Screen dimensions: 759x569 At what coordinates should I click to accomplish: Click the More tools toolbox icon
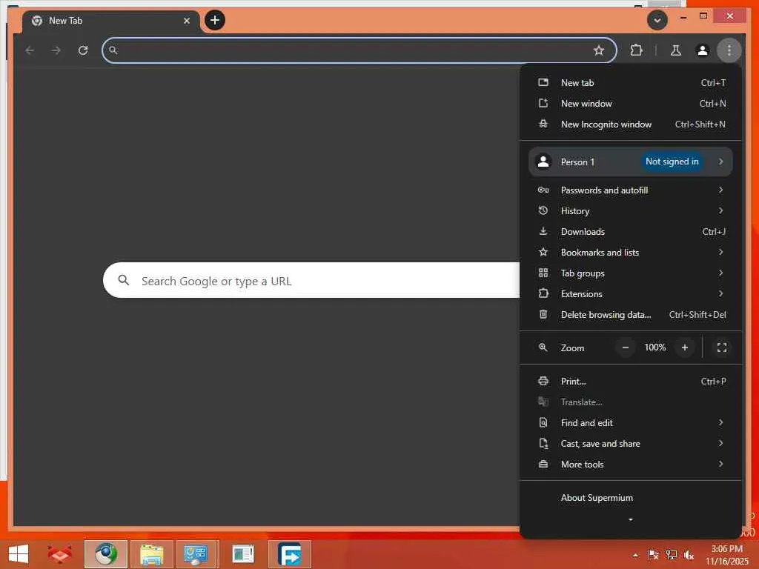[543, 464]
